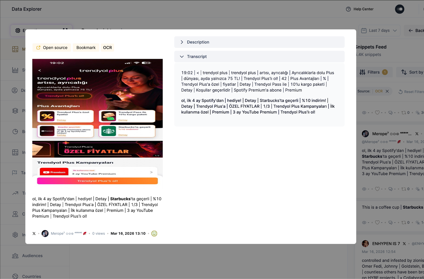Click the first sidebar dashboard chart icon
Image resolution: width=424 pixels, height=279 pixels.
point(15,49)
